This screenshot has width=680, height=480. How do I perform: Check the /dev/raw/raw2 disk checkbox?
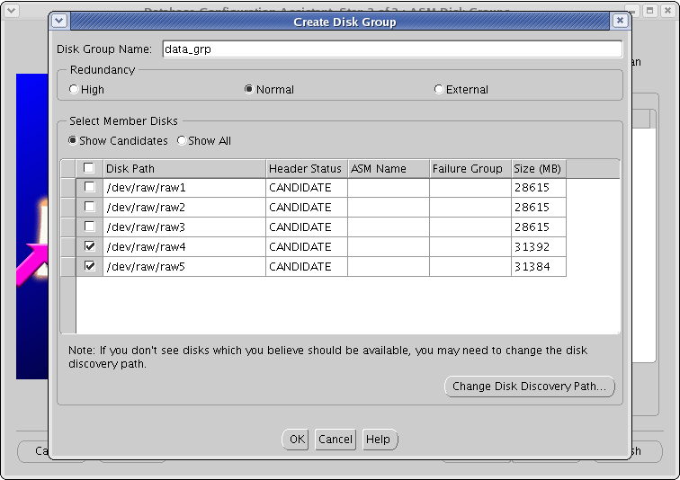[89, 208]
